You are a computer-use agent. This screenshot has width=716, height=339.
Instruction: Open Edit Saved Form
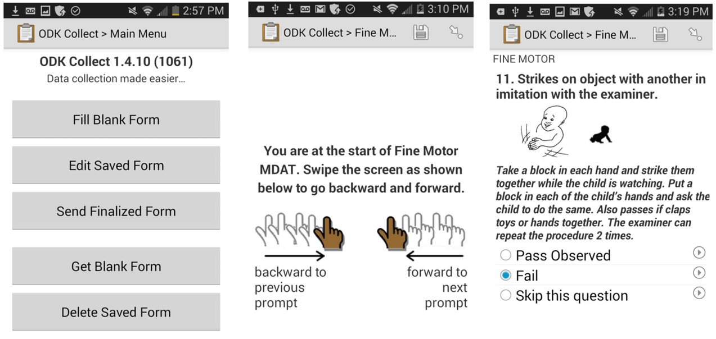116,166
